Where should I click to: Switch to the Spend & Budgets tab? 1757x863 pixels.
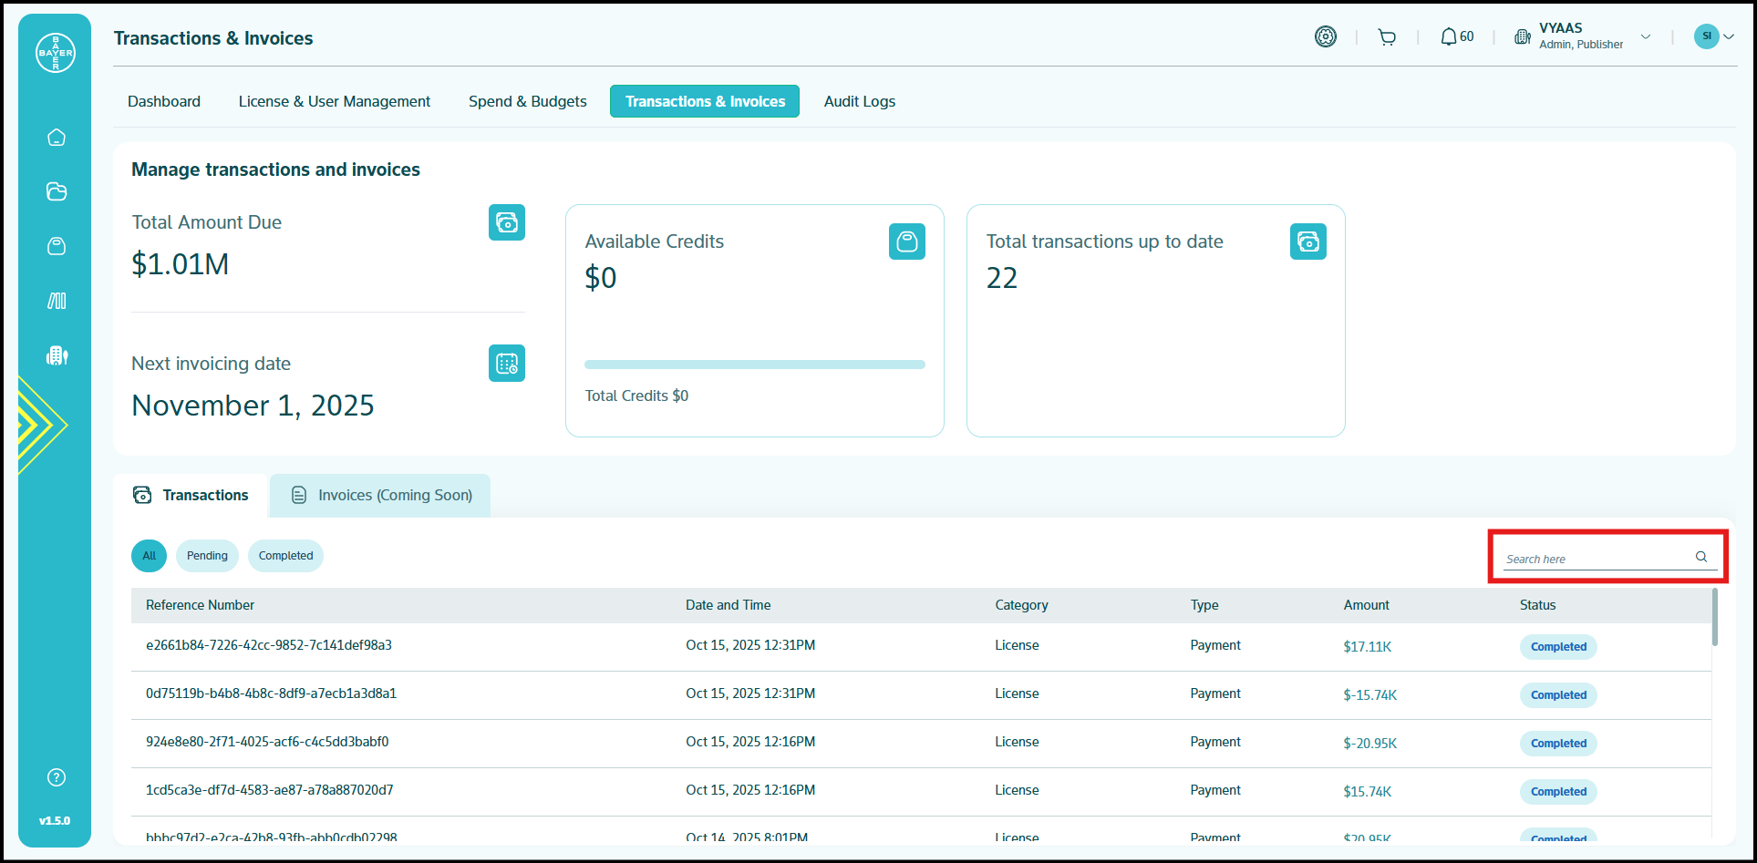527,101
